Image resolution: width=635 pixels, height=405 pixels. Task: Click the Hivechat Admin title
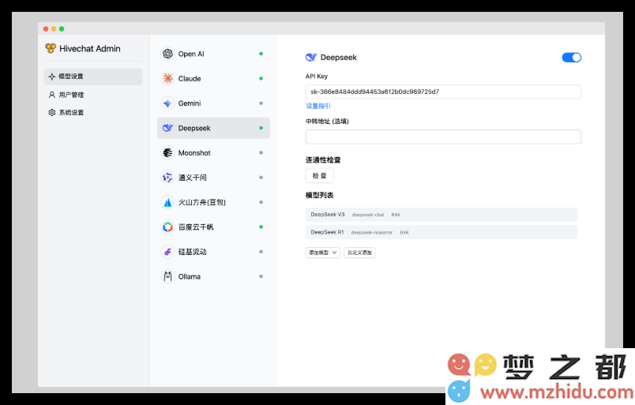coord(90,49)
